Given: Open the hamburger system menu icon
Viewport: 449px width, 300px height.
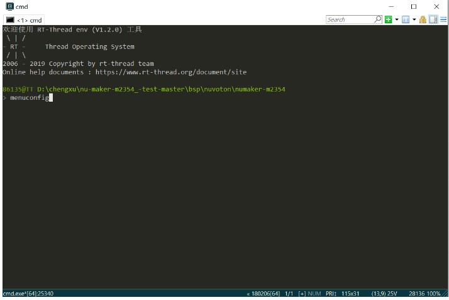Looking at the screenshot, I should pos(443,19).
